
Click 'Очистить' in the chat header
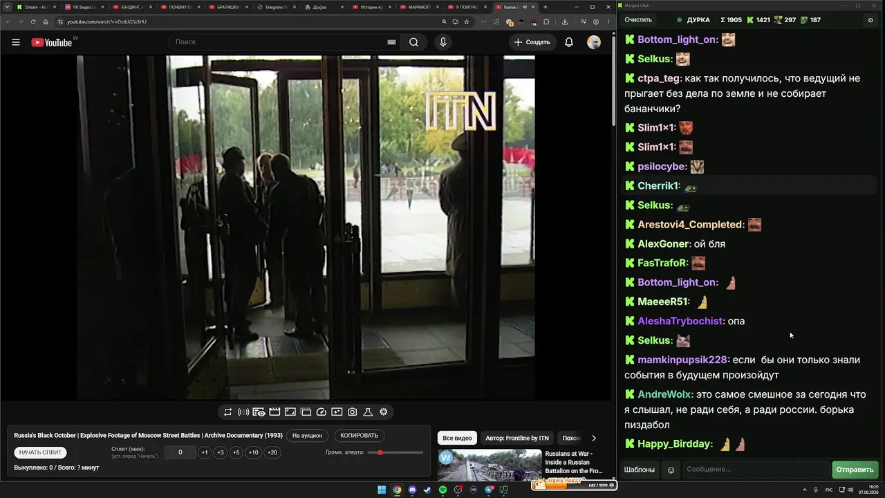(x=638, y=20)
